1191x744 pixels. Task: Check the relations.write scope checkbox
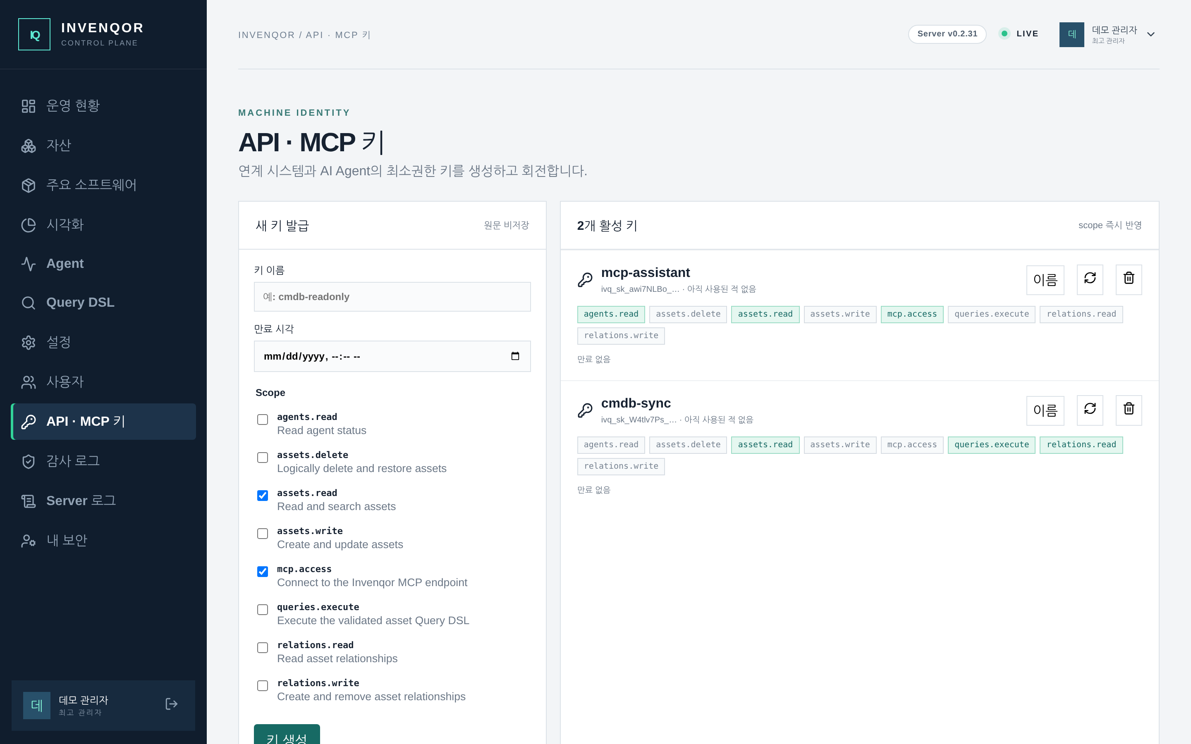coord(263,686)
